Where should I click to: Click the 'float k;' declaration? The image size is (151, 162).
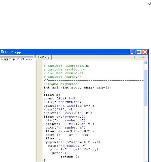click(52, 95)
